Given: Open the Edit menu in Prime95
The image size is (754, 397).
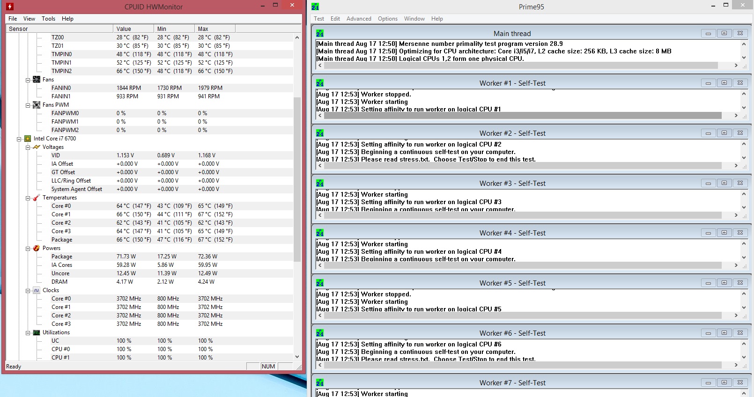Looking at the screenshot, I should click(335, 19).
